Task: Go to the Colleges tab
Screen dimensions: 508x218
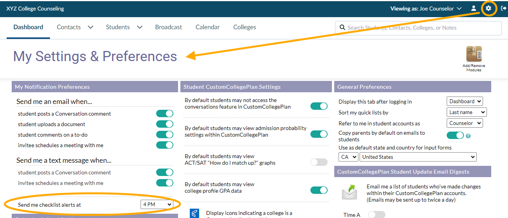Action: [x=244, y=27]
